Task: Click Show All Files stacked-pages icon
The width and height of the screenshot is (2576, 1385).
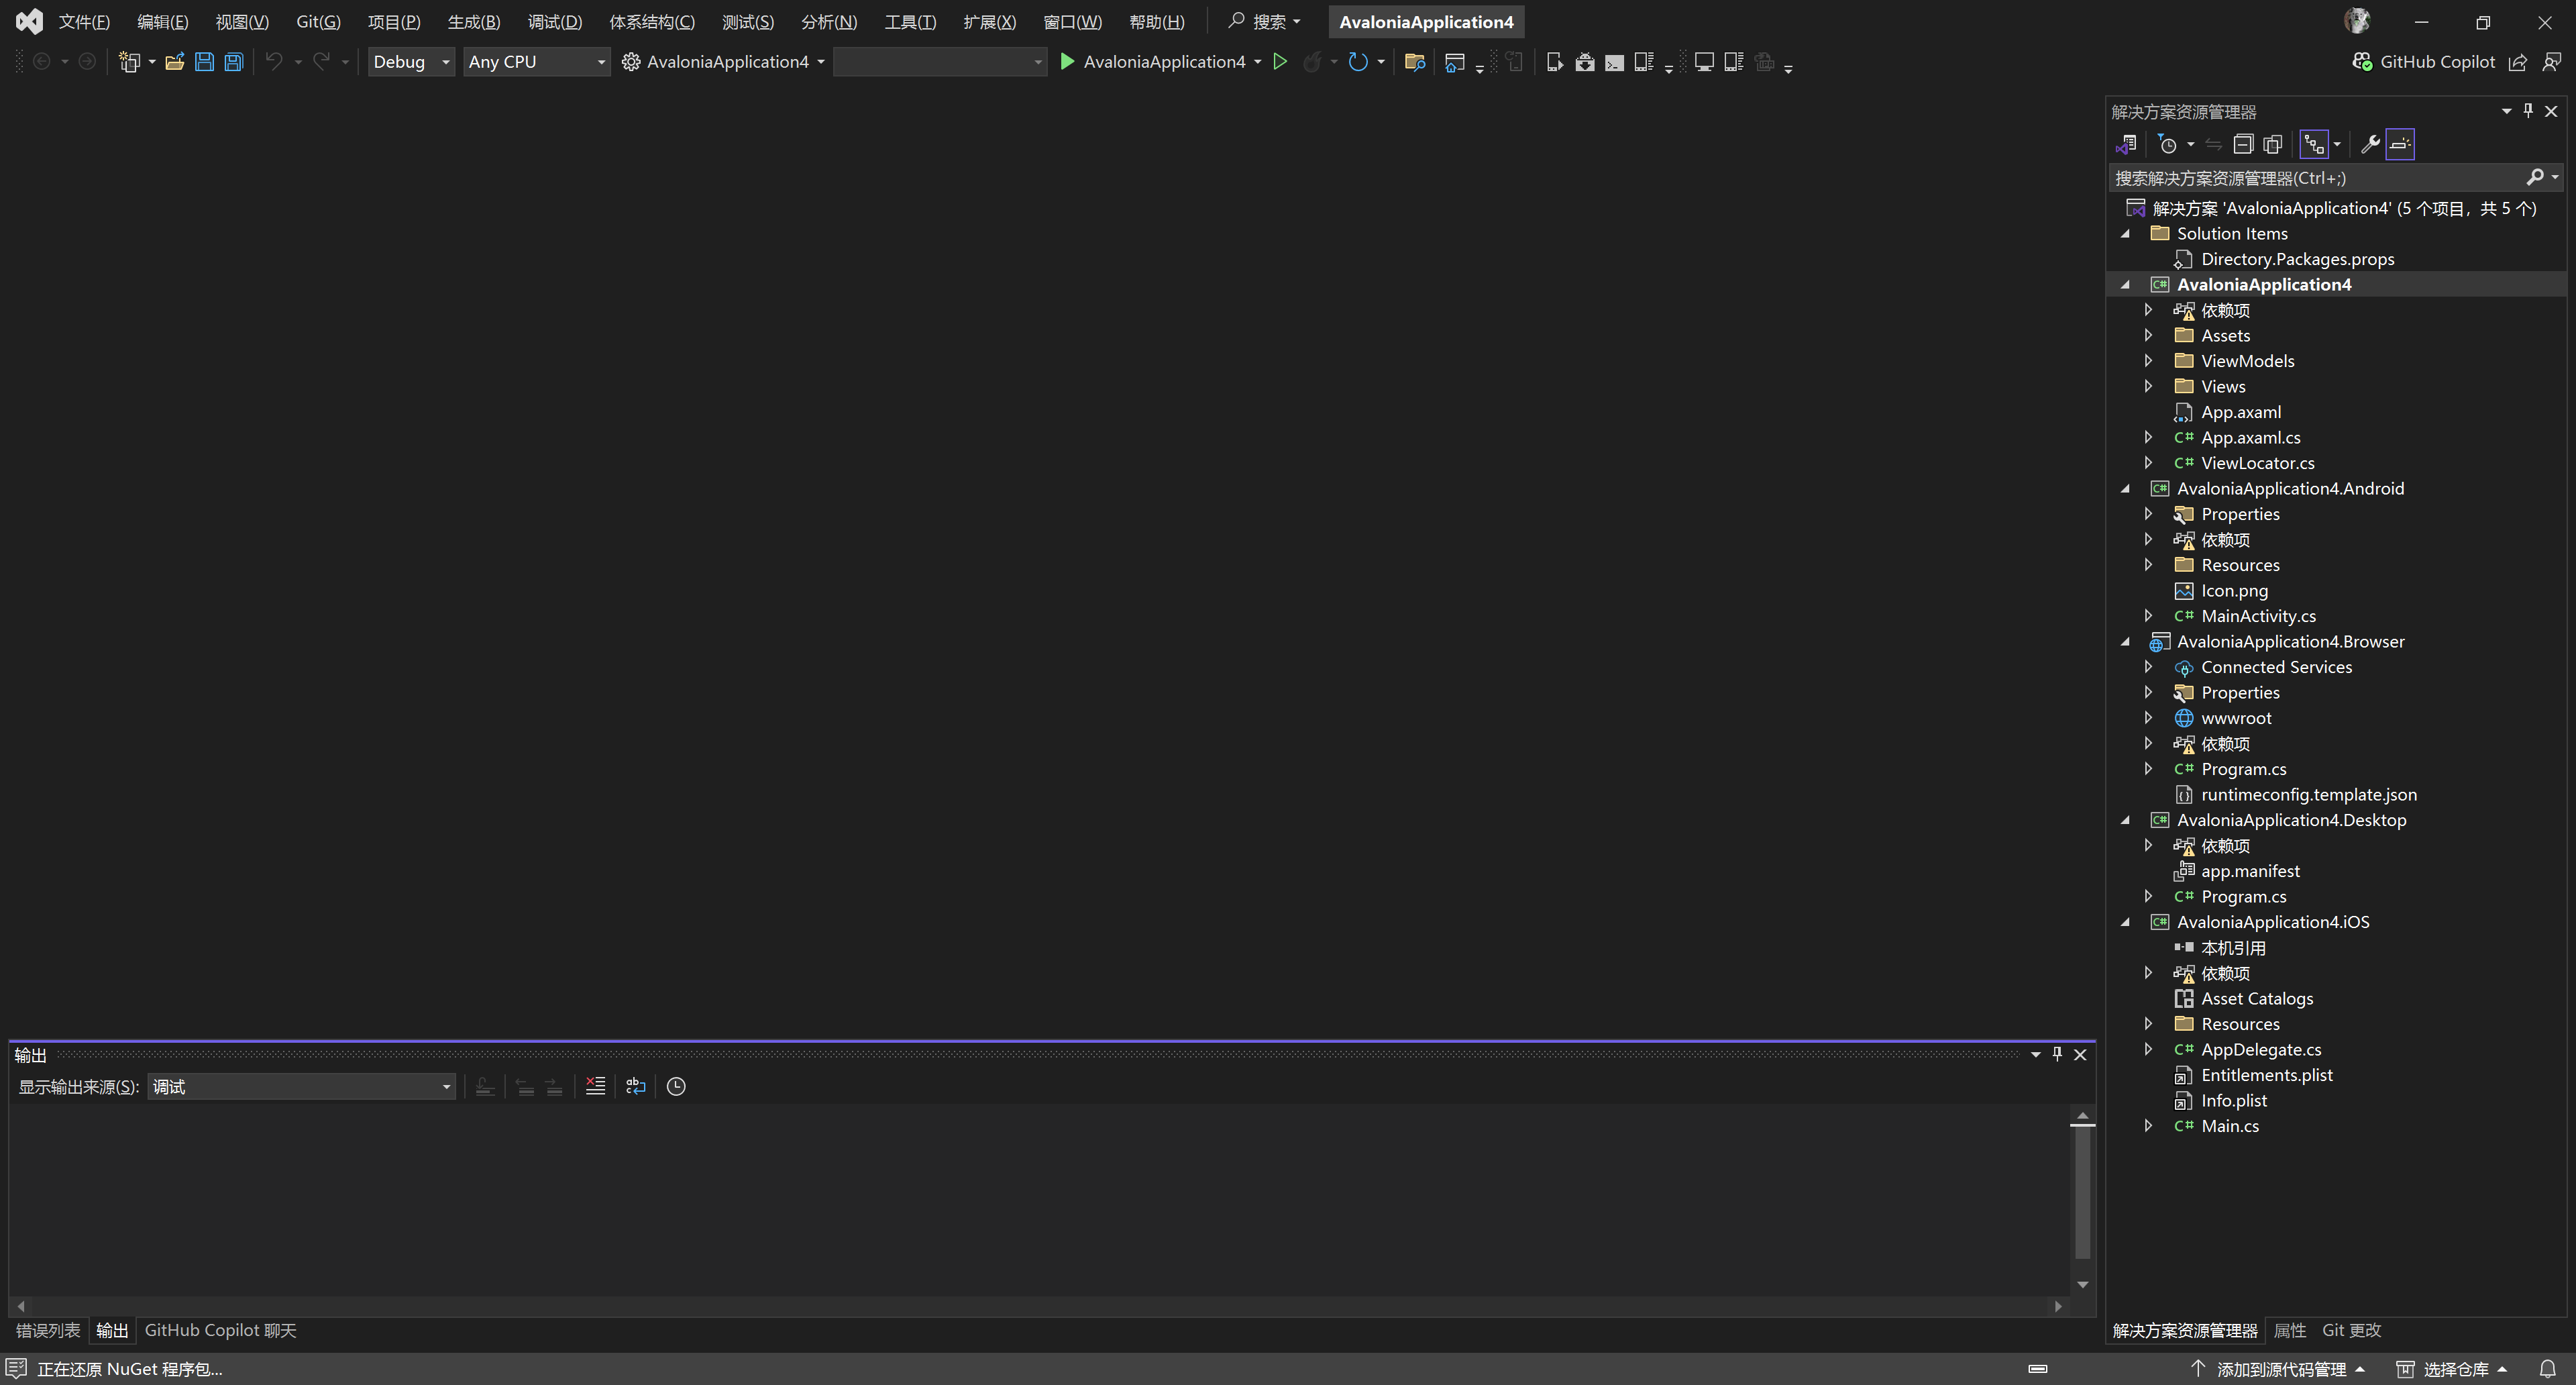Action: point(2272,144)
